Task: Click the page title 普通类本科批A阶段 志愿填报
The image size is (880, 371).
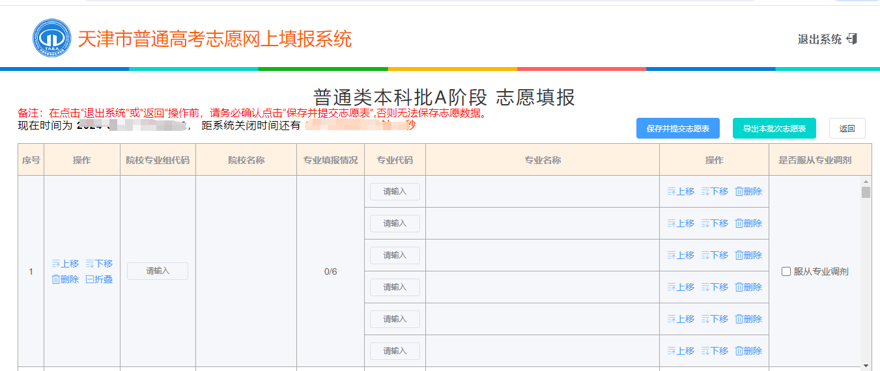Action: click(x=444, y=98)
